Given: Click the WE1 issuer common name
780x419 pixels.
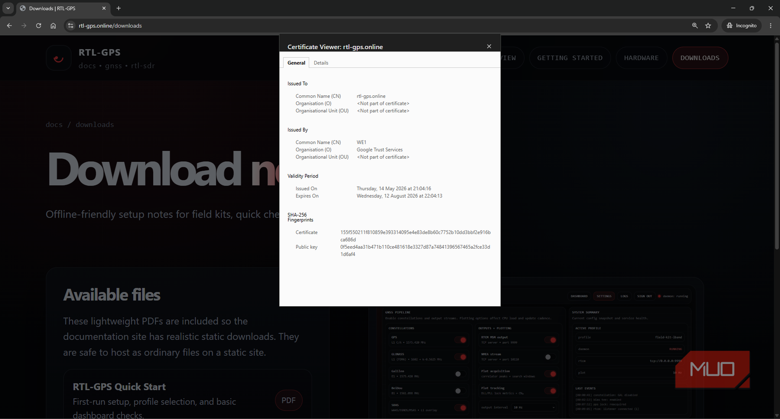Looking at the screenshot, I should (x=362, y=142).
